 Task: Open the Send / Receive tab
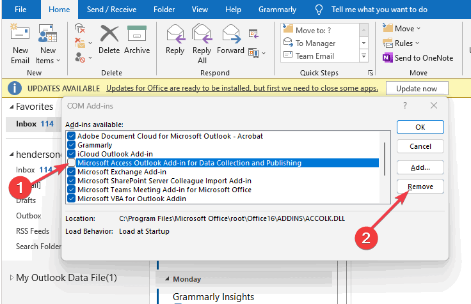[111, 10]
